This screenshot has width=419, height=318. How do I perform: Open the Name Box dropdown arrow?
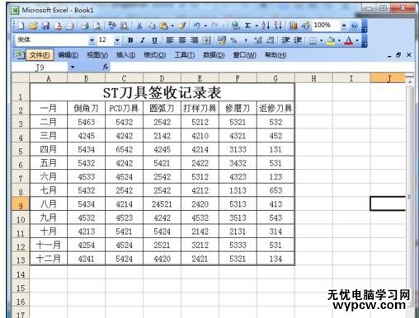[x=73, y=67]
